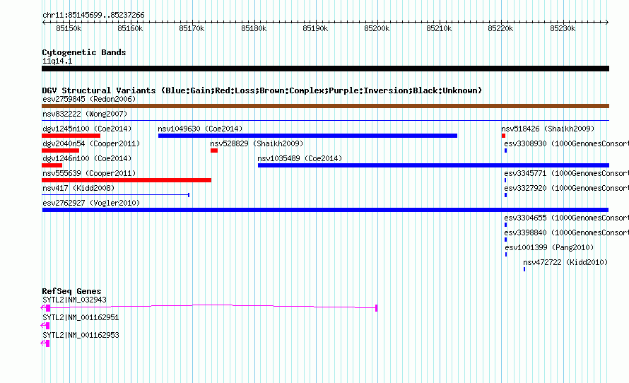
Task: Click the esv2762927 (Vogler2010) label
Action: point(91,203)
